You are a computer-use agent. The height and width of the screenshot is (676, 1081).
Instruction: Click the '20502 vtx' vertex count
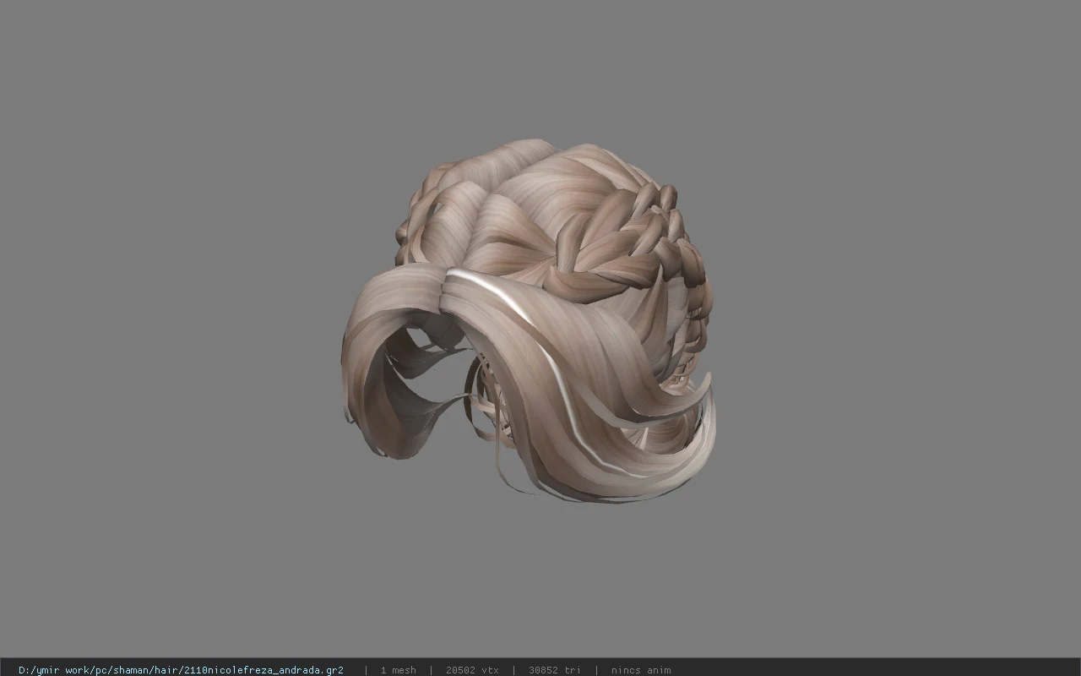(472, 670)
